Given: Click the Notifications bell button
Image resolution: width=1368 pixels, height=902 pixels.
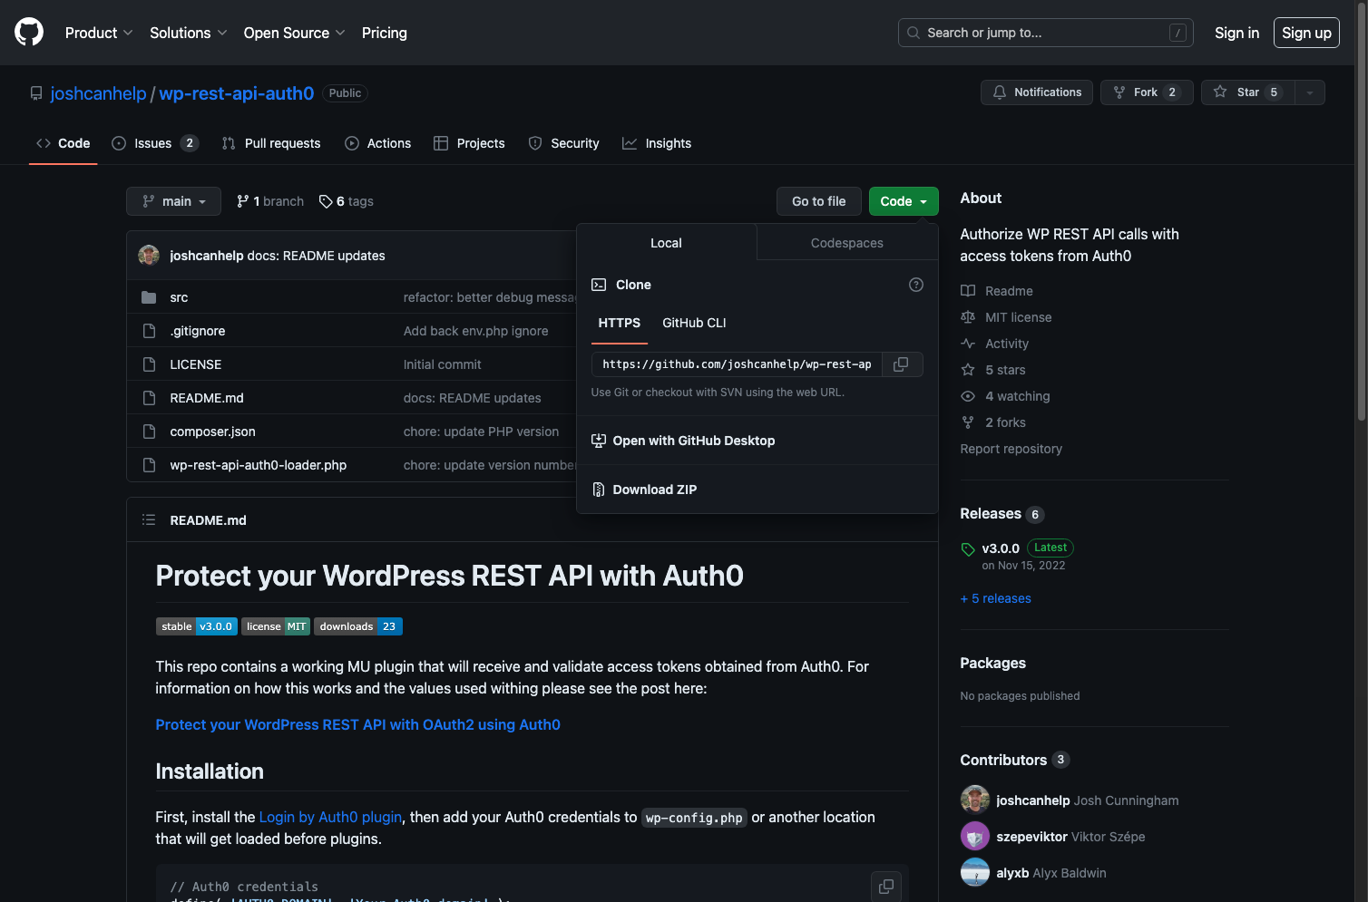Looking at the screenshot, I should click(1037, 92).
